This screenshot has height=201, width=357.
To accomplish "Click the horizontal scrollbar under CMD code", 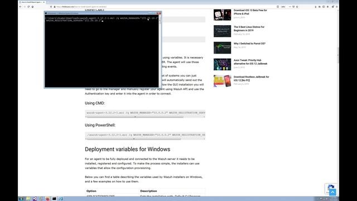I will click(x=135, y=117).
